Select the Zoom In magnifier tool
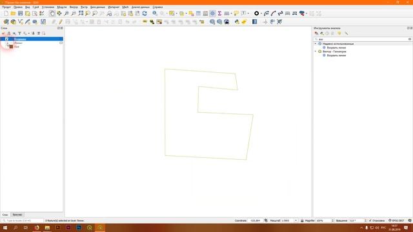 click(66, 14)
